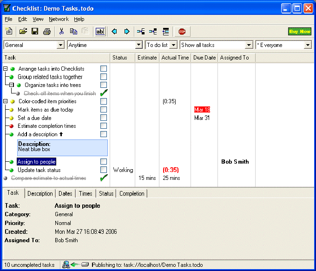Click the Actual Time column header
316x271 pixels.
pyautogui.click(x=175, y=58)
